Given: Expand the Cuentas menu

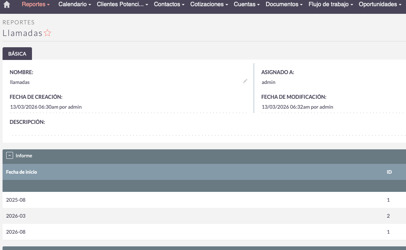Looking at the screenshot, I should point(247,4).
